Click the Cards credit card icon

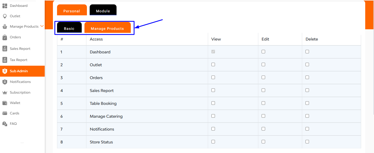5,113
